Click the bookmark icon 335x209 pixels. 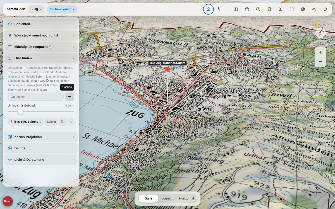click(x=269, y=9)
